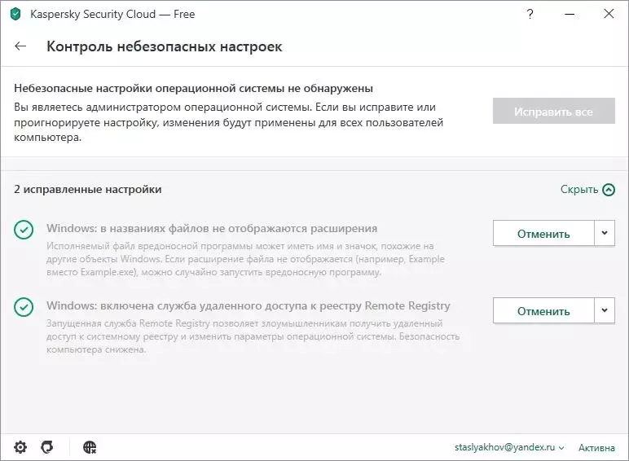Click the Kaspersky shield logo
Viewport: 629px width, 461px height.
tap(15, 14)
